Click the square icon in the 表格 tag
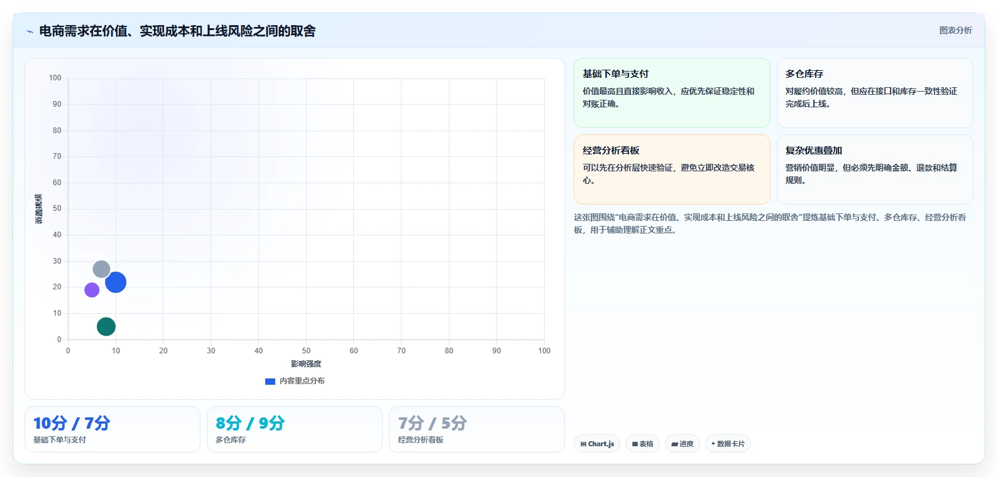This screenshot has height=477, width=998. (635, 444)
